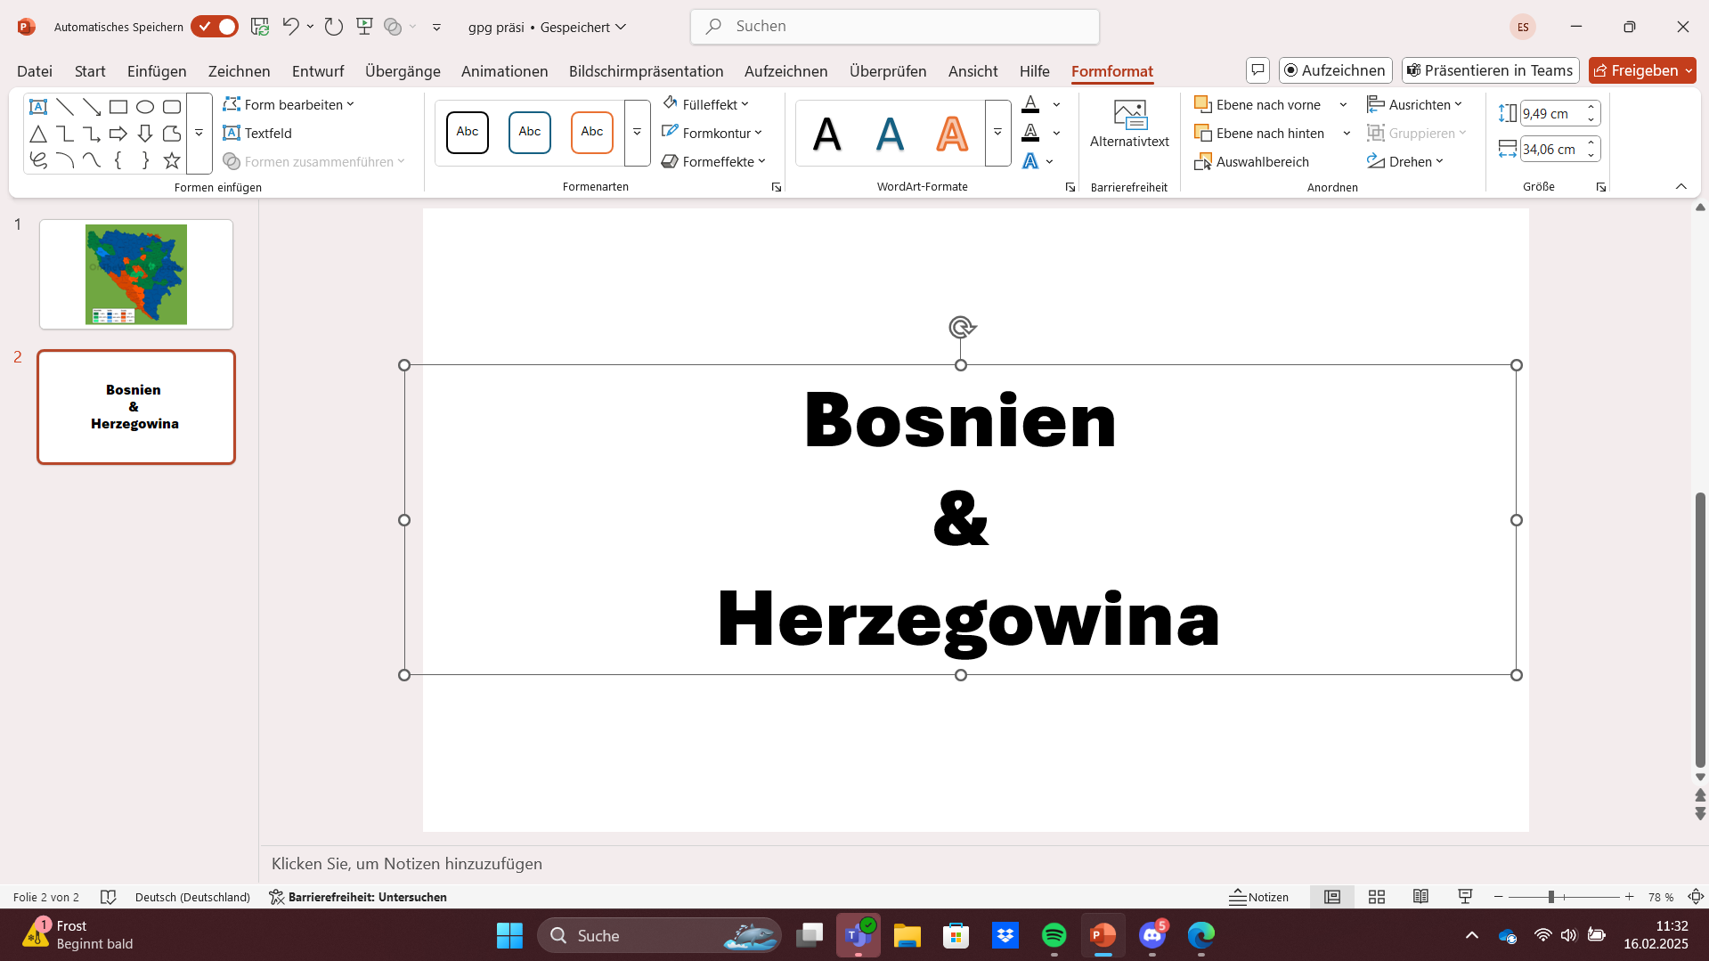Click the zoom slider handle

tap(1550, 897)
